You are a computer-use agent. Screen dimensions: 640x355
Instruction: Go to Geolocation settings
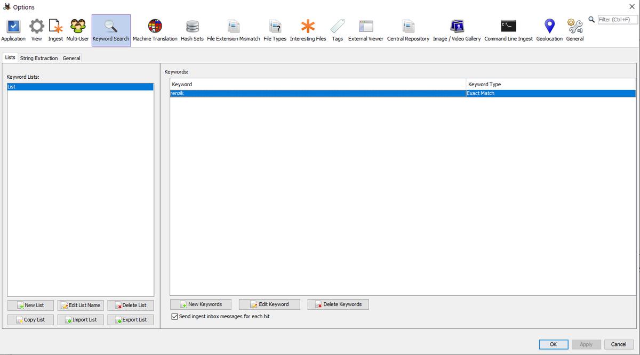pyautogui.click(x=549, y=30)
